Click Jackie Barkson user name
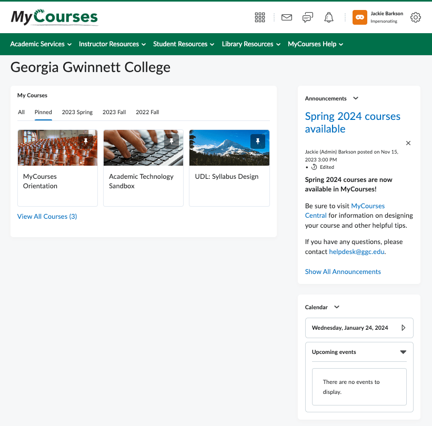This screenshot has height=426, width=432. coord(387,14)
